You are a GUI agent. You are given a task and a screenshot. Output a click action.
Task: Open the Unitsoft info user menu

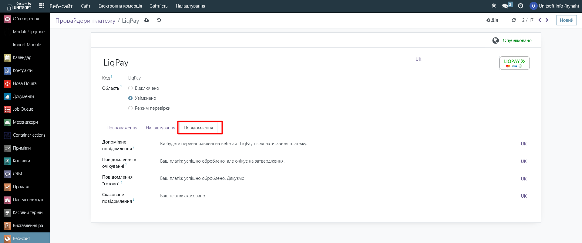pos(554,6)
